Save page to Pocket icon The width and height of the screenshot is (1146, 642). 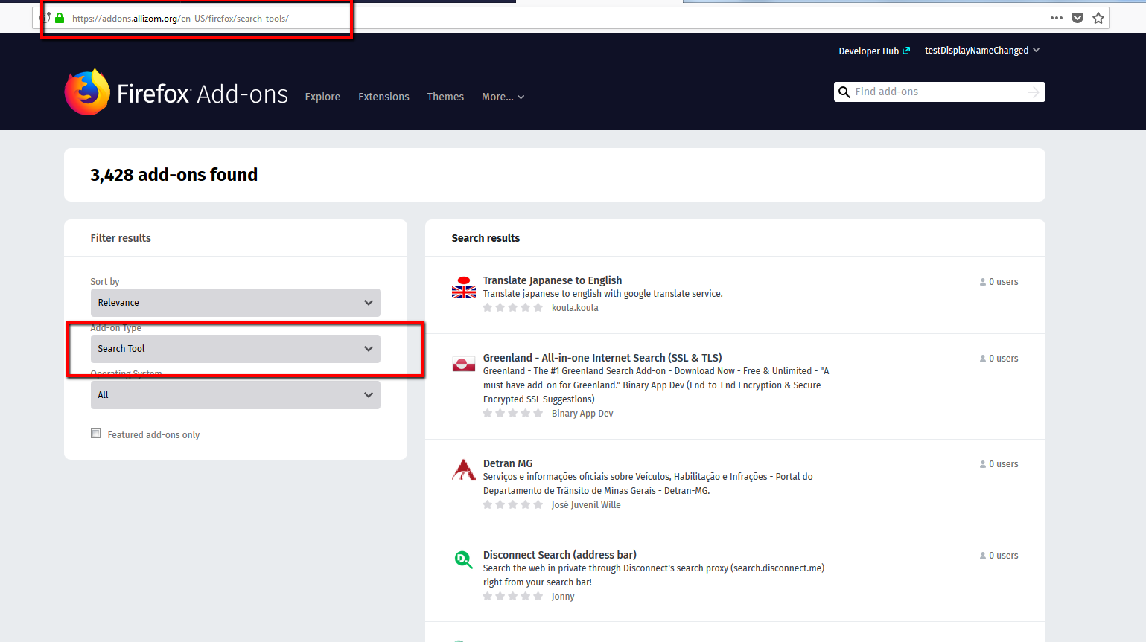(x=1077, y=18)
